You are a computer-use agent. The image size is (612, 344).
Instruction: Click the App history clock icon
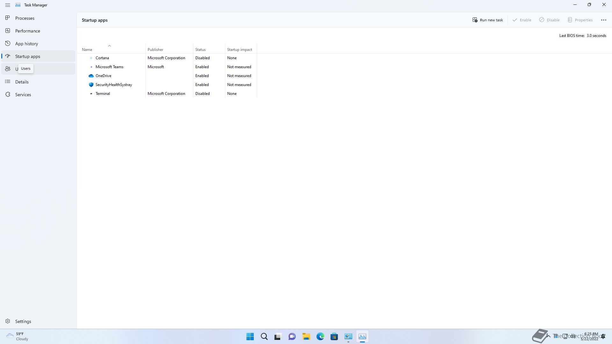(8, 43)
